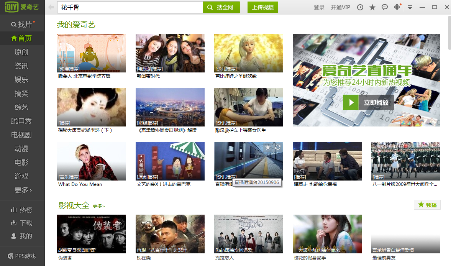Select 首页 home in the sidebar

[x=23, y=38]
